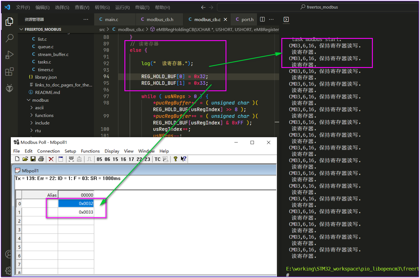The height and width of the screenshot is (278, 420).
Task: Click the communication traffic icon next to TC
Action: [x=165, y=159]
